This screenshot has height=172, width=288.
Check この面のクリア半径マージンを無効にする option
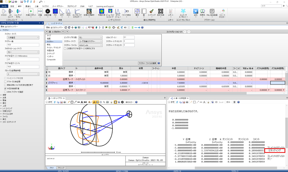[x=65, y=48]
